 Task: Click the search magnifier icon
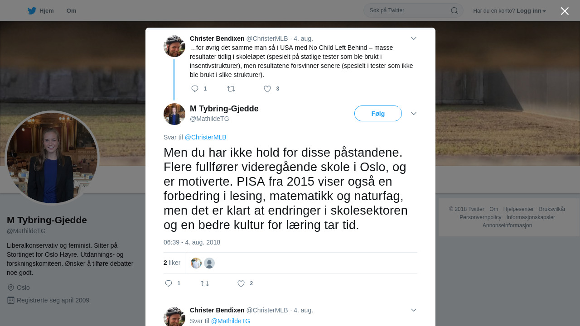point(454,10)
